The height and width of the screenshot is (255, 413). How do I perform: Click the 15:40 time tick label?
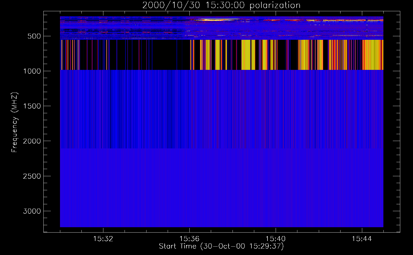pyautogui.click(x=276, y=239)
